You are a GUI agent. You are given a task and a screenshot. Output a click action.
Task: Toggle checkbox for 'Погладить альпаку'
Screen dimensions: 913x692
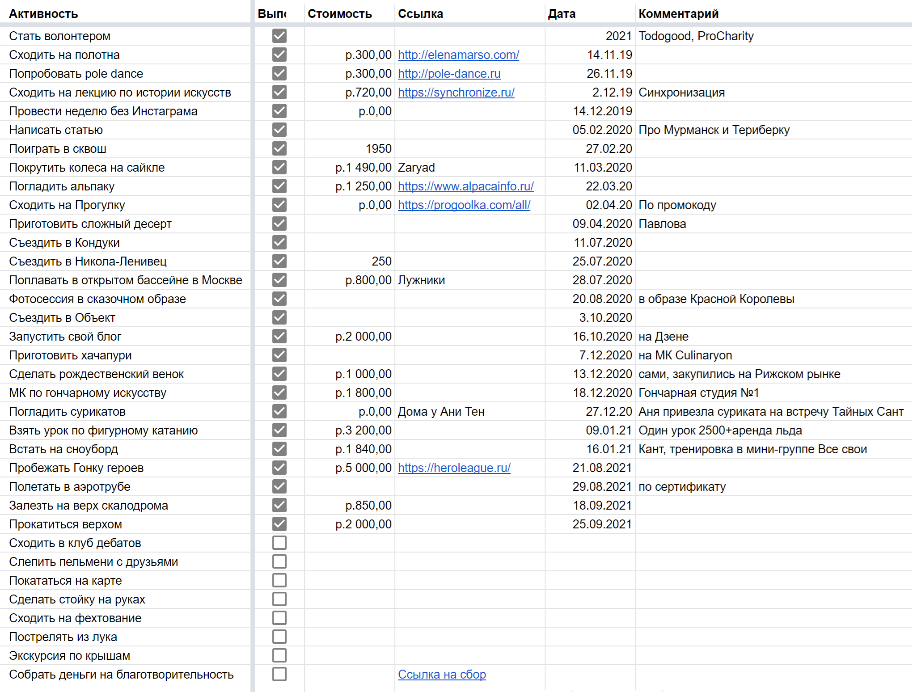tap(279, 186)
